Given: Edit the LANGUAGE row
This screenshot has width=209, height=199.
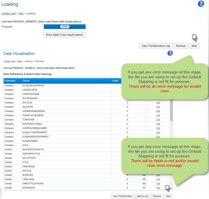Looking at the screenshot, I should (158, 179).
